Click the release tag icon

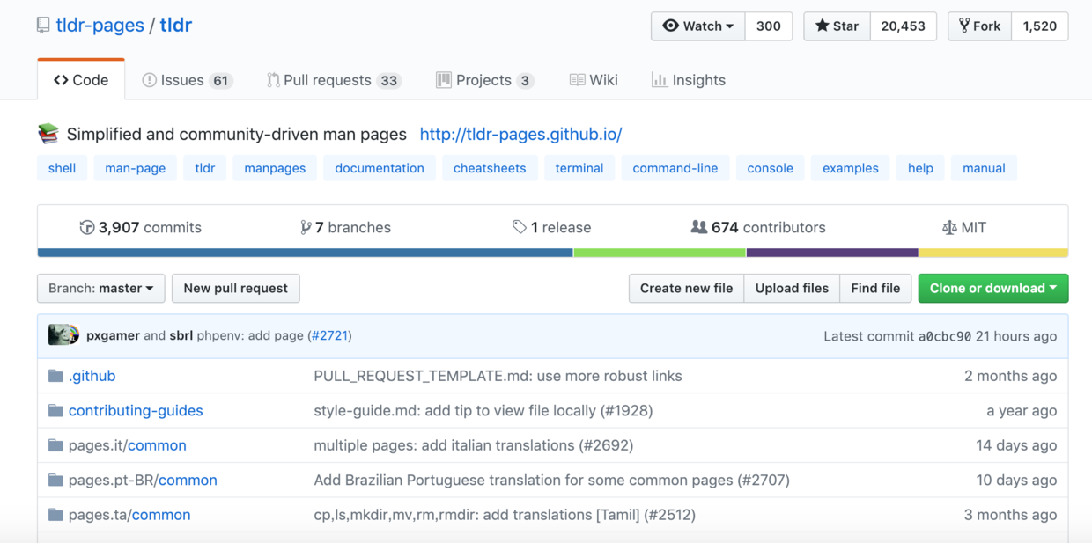coord(520,227)
